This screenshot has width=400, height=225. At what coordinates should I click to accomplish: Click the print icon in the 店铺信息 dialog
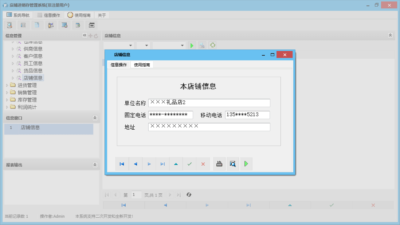click(219, 164)
